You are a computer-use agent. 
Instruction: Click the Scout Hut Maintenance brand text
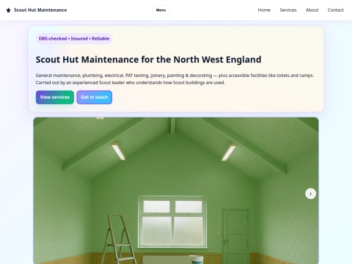point(40,10)
